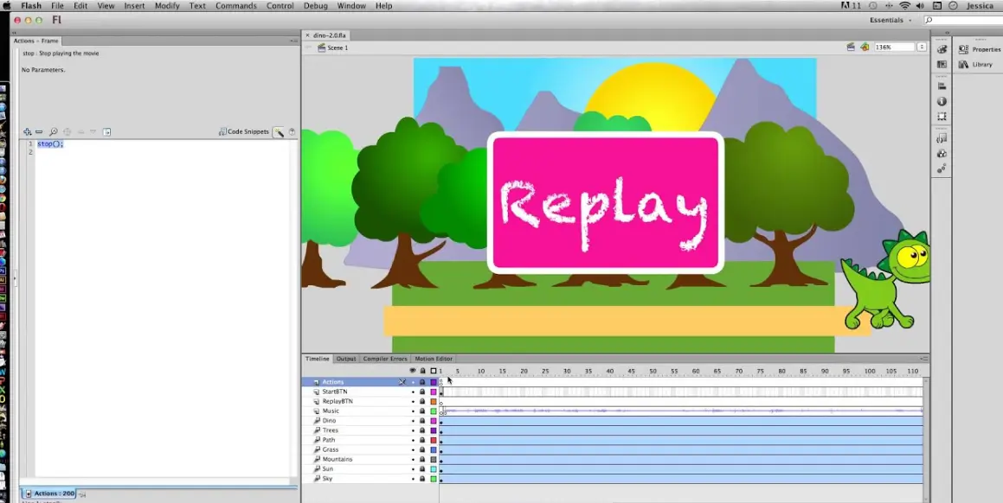Click the Sun layer outline color swatch
Image resolution: width=1003 pixels, height=503 pixels.
tap(433, 469)
